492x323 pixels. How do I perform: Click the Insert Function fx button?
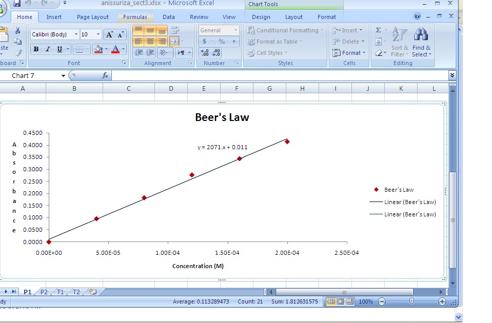[x=106, y=75]
